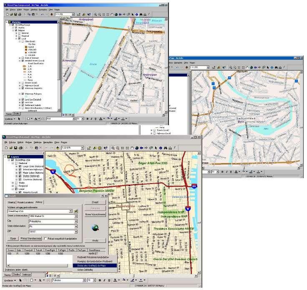Click the Nowe Wyszukiwanie button
Screen dimensions: 307x290
[x=95, y=214]
